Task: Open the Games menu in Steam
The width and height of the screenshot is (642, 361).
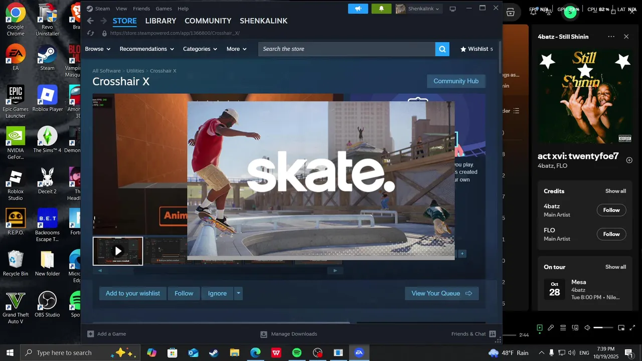Action: [x=164, y=9]
